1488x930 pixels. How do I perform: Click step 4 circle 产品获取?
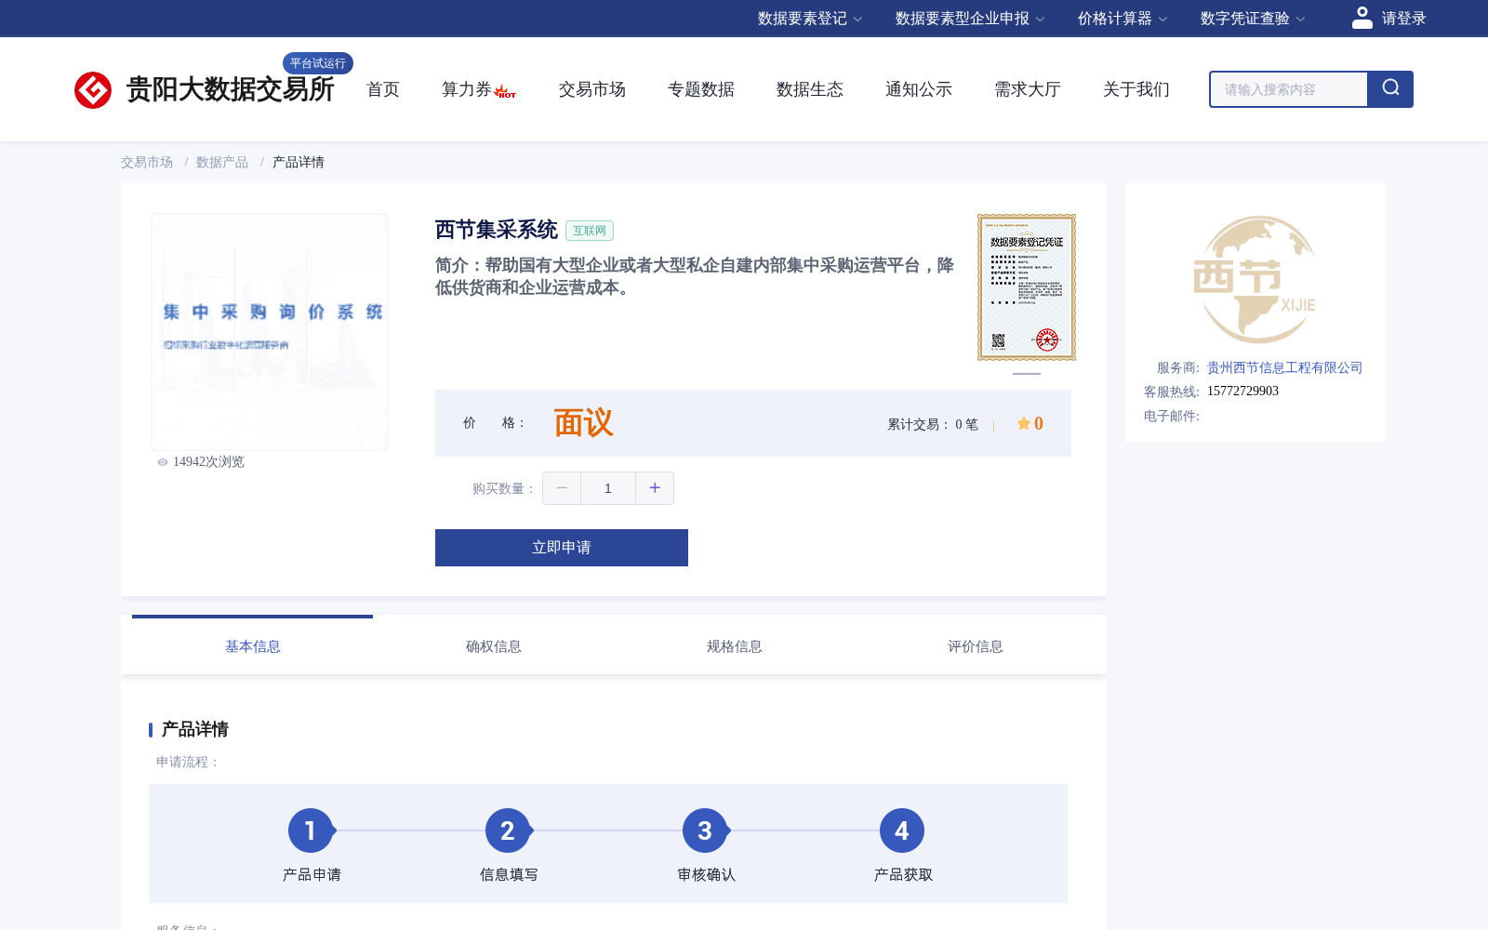tap(902, 830)
